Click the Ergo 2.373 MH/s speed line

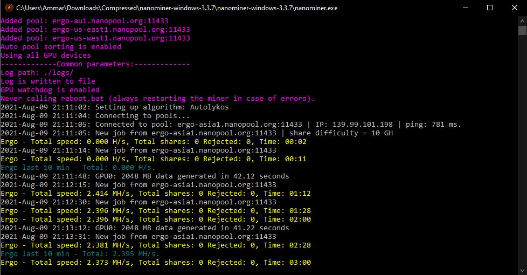tap(156, 263)
